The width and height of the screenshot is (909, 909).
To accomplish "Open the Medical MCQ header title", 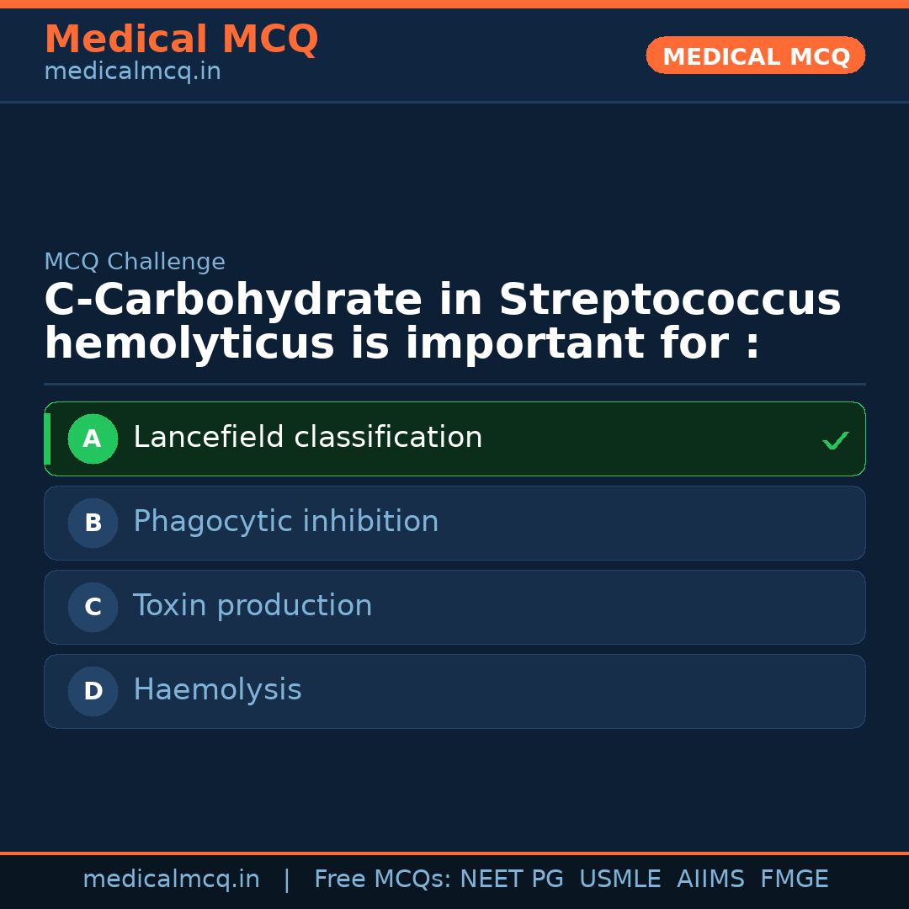I will [181, 40].
